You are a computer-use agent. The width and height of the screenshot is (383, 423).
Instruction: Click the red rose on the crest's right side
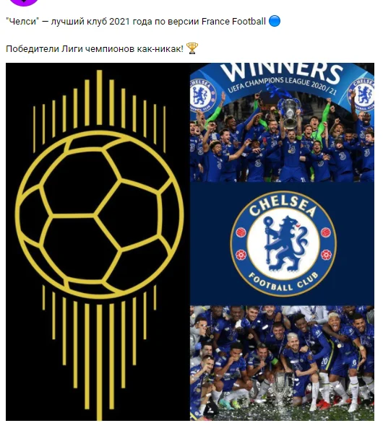[x=326, y=254]
